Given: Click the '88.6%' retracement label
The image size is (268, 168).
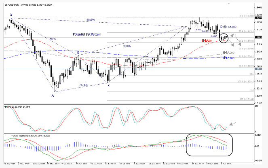Looking at the screenshot, I should tap(91, 20).
